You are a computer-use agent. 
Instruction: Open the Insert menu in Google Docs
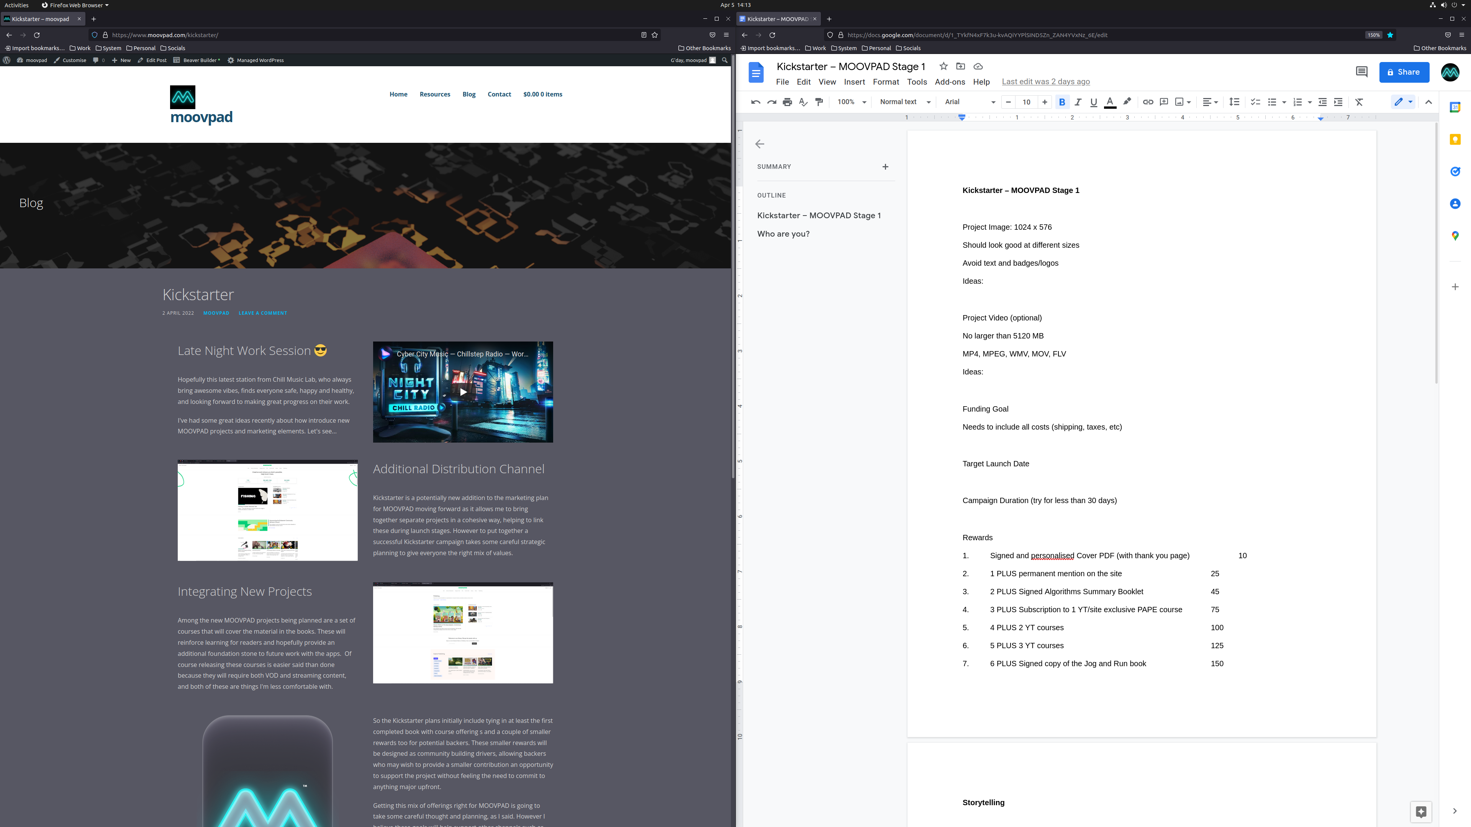(854, 82)
